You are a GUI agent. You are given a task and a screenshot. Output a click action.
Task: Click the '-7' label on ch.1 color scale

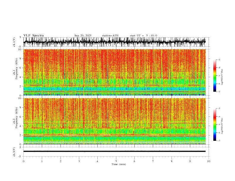[219, 92]
